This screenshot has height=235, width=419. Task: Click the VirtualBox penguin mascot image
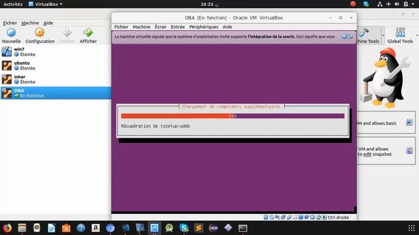385,78
